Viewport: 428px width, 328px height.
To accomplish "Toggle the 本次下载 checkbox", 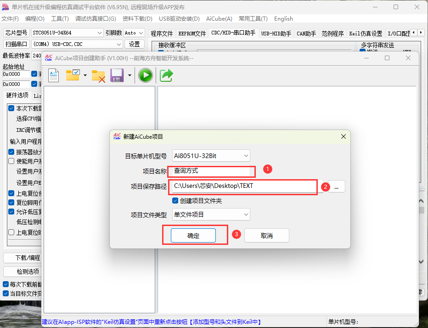I will [11, 108].
